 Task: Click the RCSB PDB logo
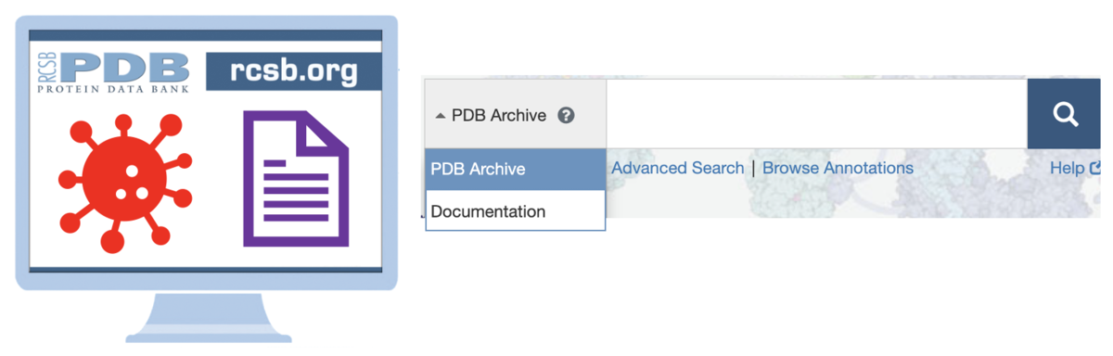(113, 72)
